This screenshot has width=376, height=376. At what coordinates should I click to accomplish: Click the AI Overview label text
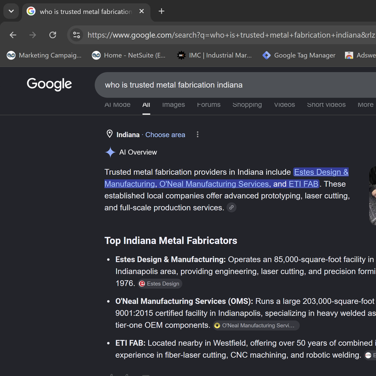pyautogui.click(x=138, y=152)
